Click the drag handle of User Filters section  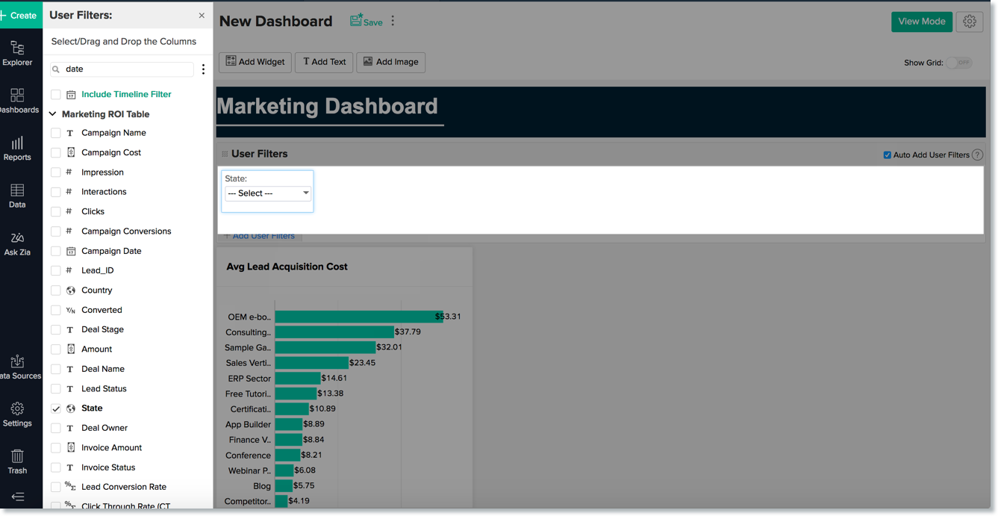click(224, 154)
